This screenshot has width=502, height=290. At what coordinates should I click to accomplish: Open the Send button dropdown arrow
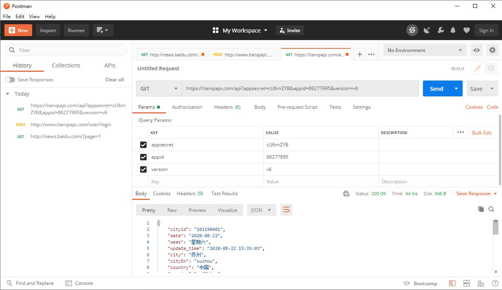click(456, 88)
